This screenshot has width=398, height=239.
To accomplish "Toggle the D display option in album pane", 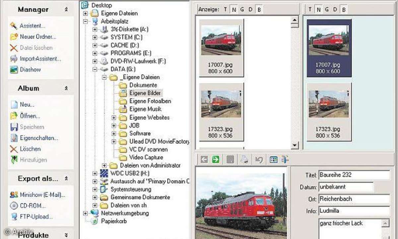I will click(x=335, y=10).
